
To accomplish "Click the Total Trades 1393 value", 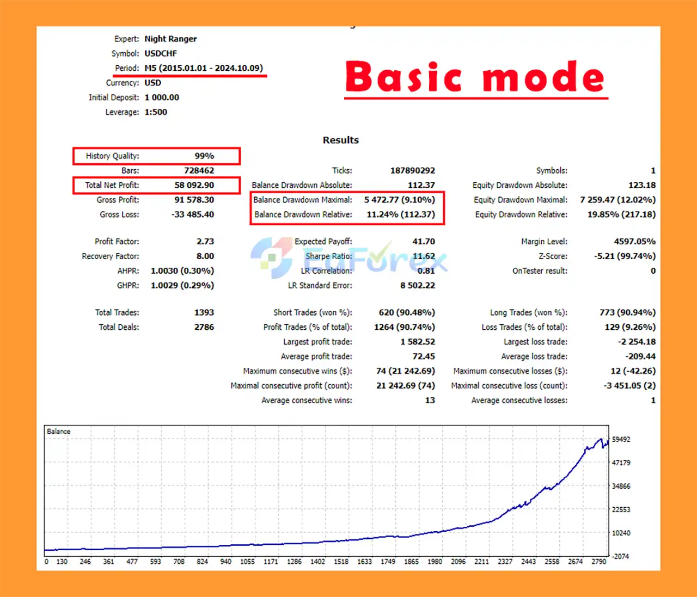I will pos(204,312).
